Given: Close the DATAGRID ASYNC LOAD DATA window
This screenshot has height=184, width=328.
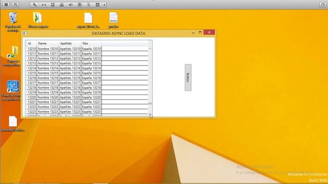Looking at the screenshot, I should tap(209, 32).
